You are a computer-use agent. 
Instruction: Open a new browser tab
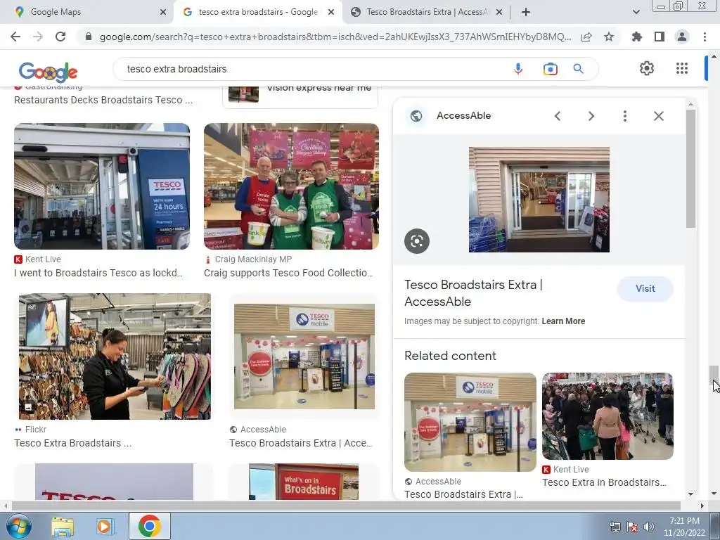click(526, 12)
